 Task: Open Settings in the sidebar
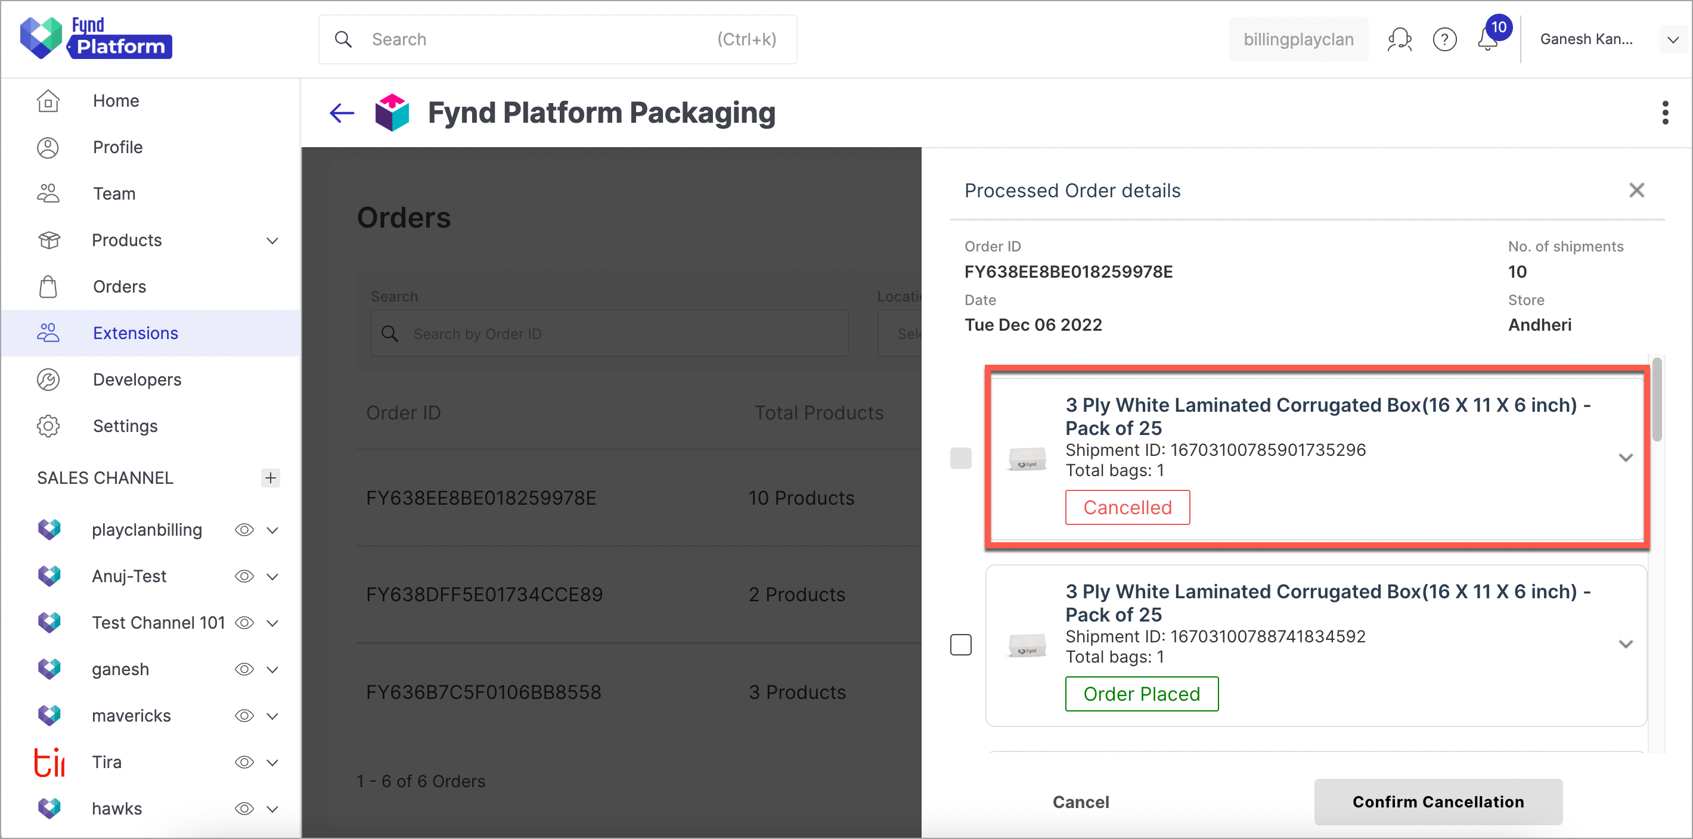pyautogui.click(x=150, y=427)
